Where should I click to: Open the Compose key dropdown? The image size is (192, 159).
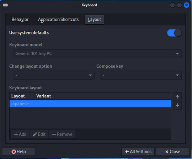coord(141,75)
